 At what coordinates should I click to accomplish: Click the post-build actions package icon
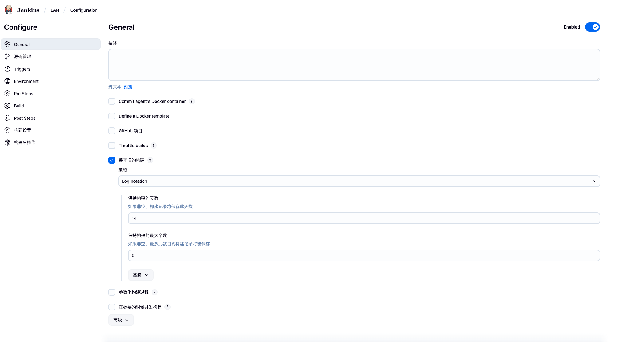7,142
